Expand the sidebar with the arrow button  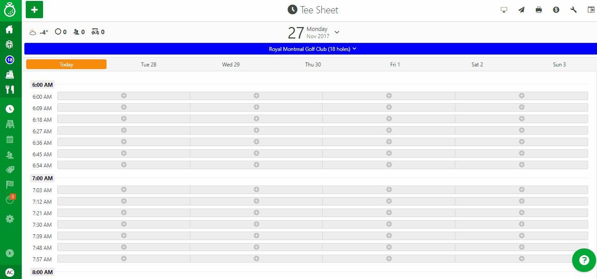point(10,253)
